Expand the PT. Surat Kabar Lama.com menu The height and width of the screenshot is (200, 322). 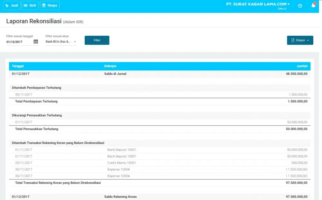click(x=258, y=5)
